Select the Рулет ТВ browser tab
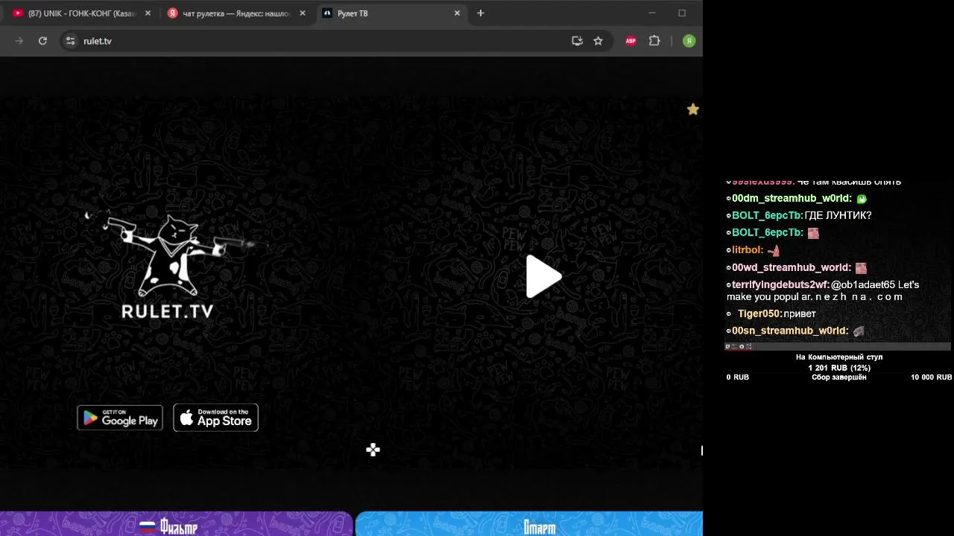This screenshot has width=954, height=536. point(391,13)
